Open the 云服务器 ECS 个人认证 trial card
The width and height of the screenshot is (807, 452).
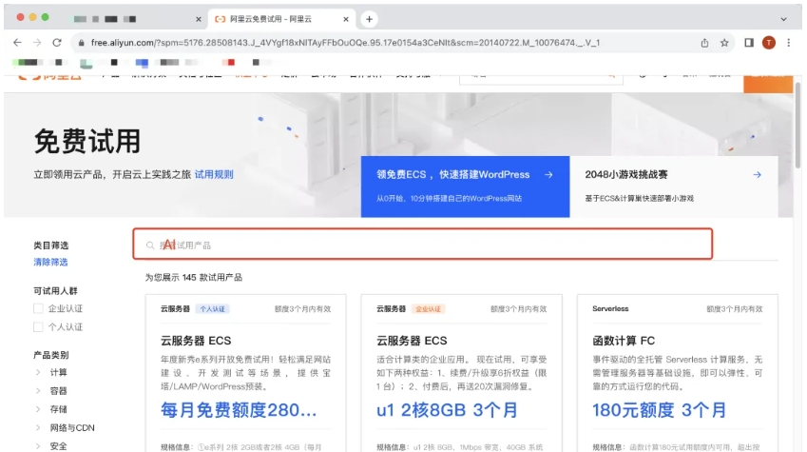tap(245, 373)
